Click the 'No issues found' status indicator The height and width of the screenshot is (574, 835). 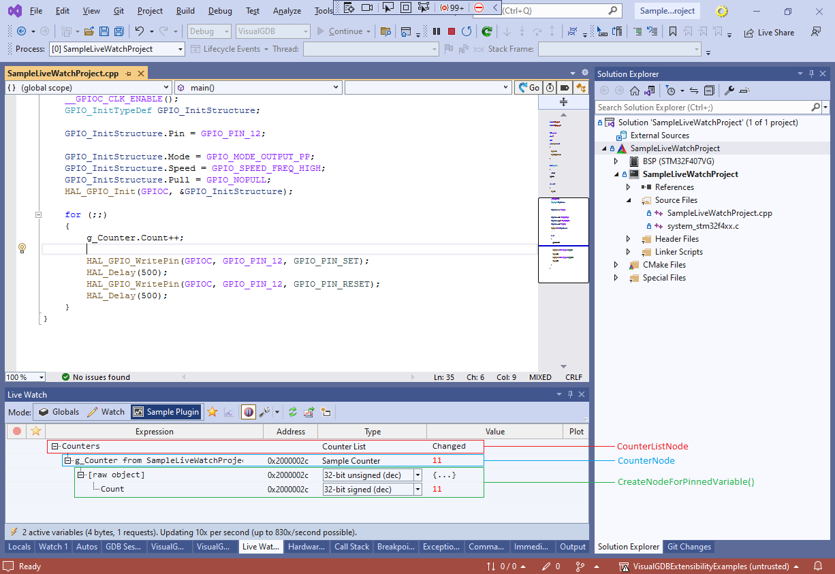pos(95,377)
